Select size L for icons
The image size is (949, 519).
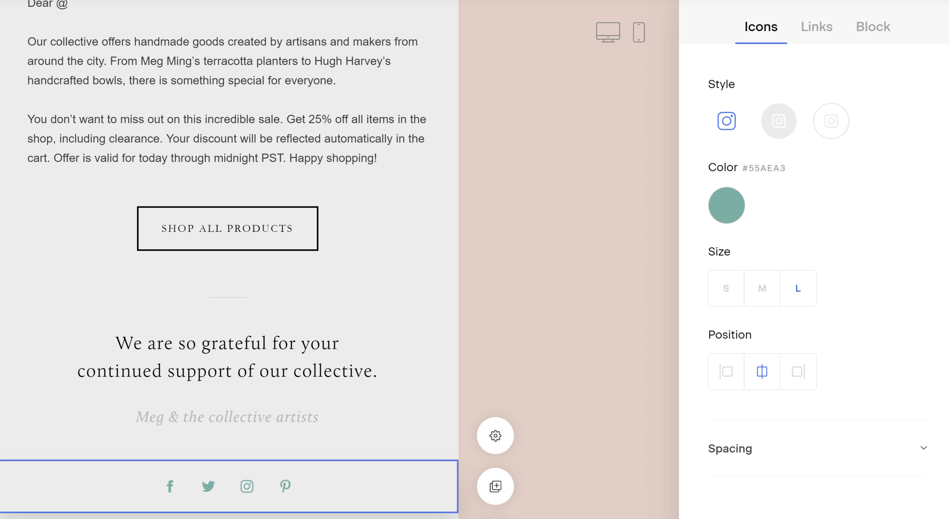[x=798, y=288]
